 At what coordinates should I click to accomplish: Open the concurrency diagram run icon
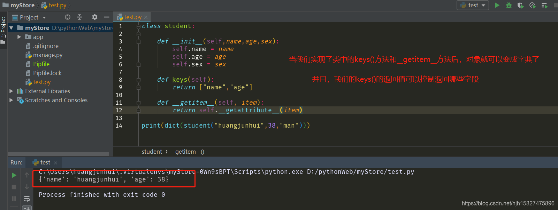544,5
